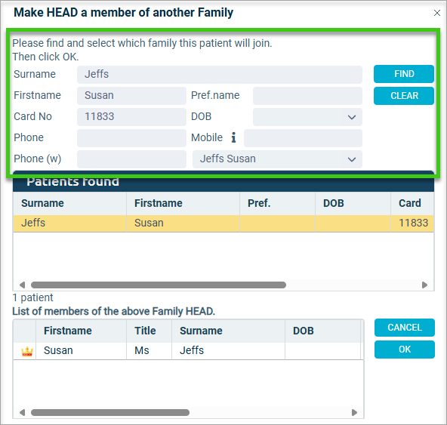This screenshot has height=425, width=447.
Task: Select the Jeffs Susan row in Patients found
Action: pos(223,223)
